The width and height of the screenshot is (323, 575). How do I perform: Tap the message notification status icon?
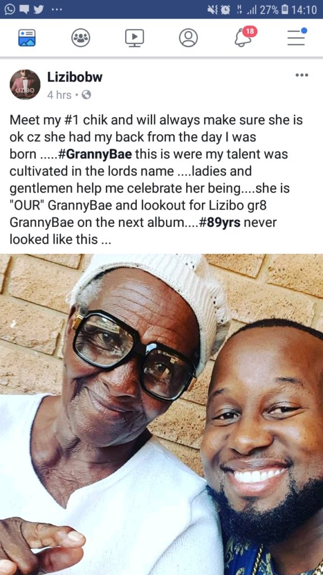[24, 10]
